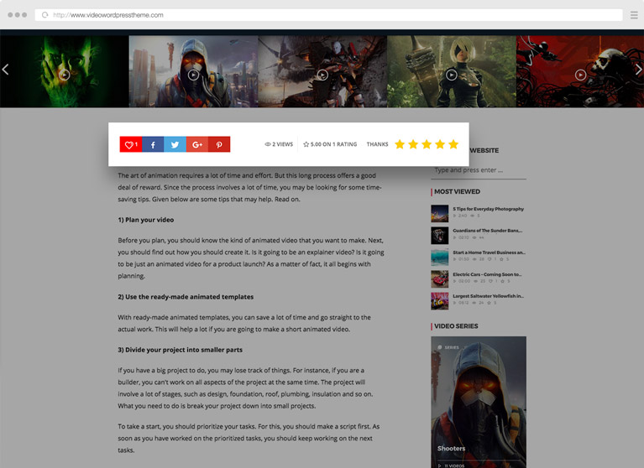Open '5 Tips for Everyday Photography' link
The image size is (644, 468).
tap(489, 209)
